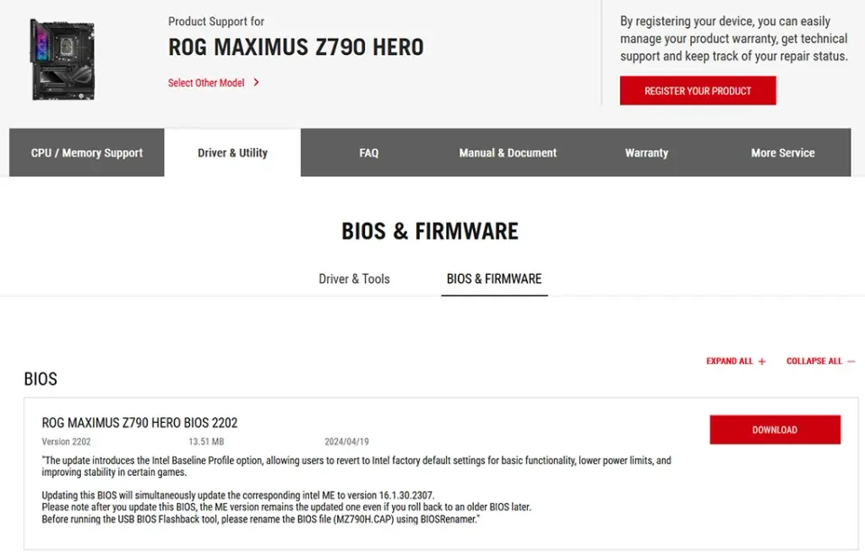Click the plus icon beside Expand All

pos(762,361)
